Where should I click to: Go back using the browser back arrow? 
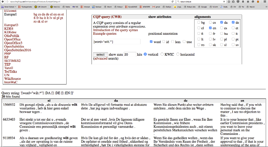click(3, 2)
